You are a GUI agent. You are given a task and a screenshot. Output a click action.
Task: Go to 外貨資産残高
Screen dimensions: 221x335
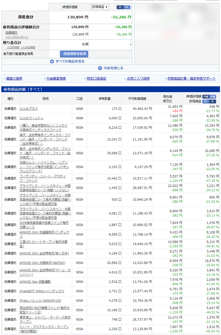tap(56, 79)
